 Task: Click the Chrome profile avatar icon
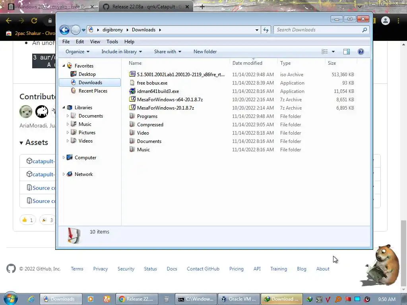[x=386, y=21]
